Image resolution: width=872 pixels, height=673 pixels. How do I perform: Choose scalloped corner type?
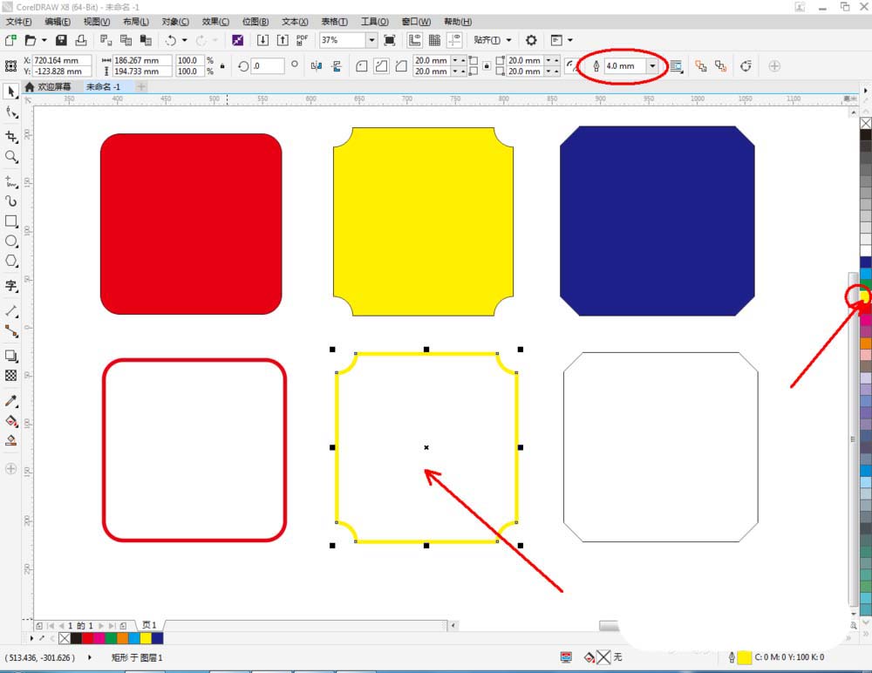point(382,66)
